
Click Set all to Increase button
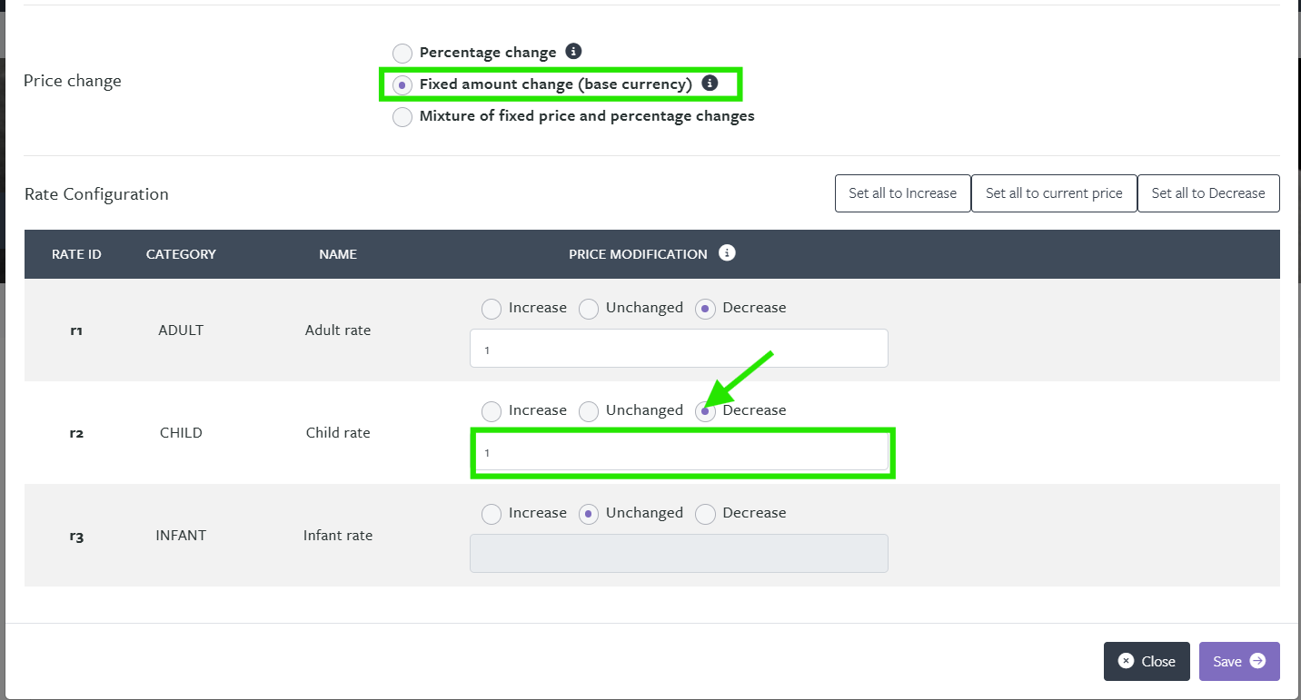pos(903,193)
